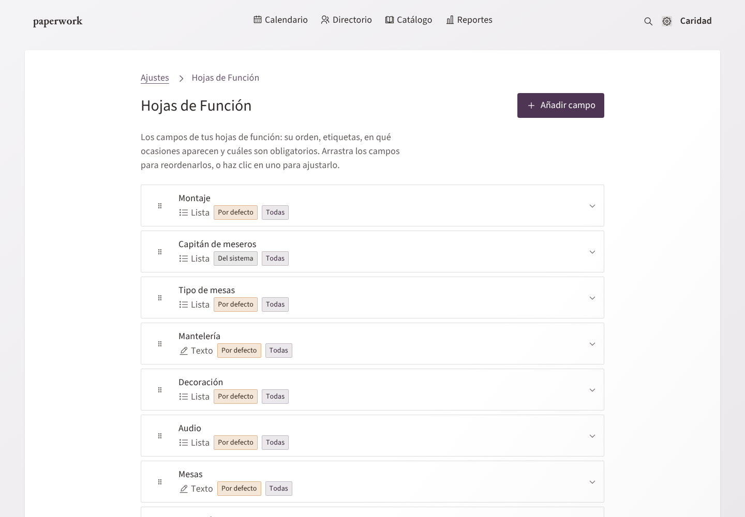Expand the Tipo de mesas field
This screenshot has width=745, height=517.
pyautogui.click(x=592, y=298)
